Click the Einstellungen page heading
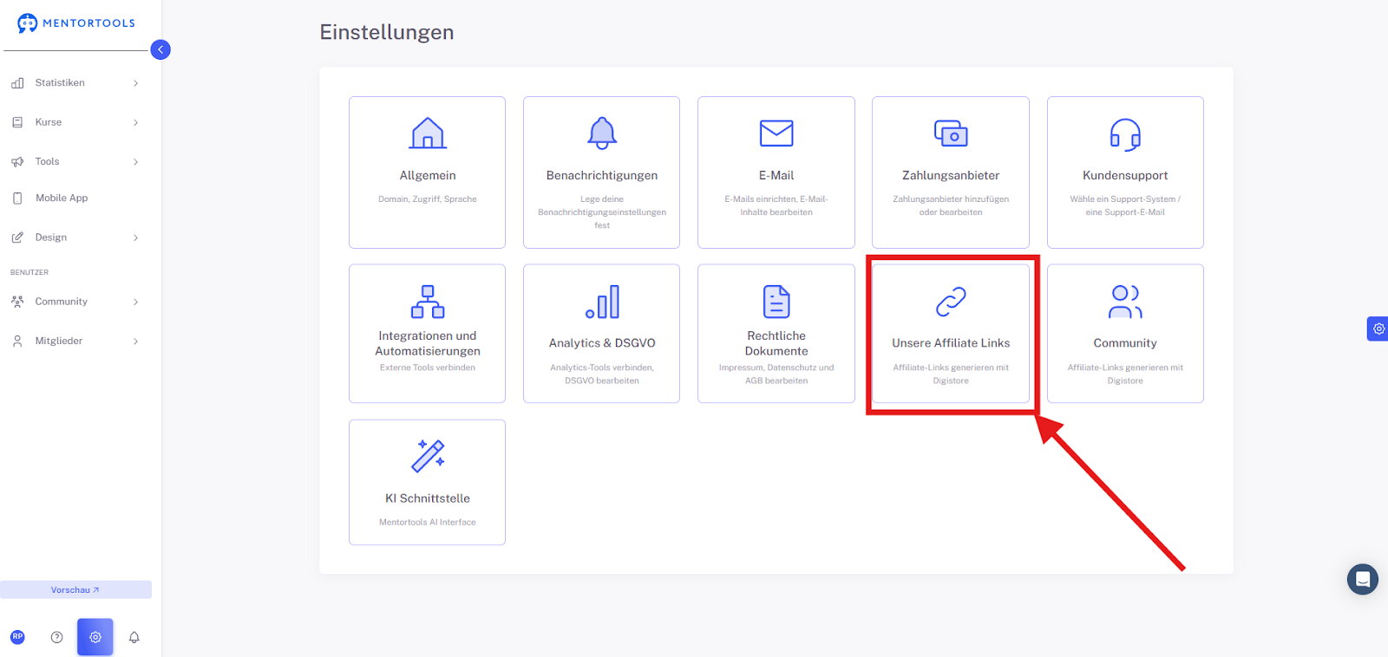This screenshot has width=1388, height=657. [x=387, y=32]
